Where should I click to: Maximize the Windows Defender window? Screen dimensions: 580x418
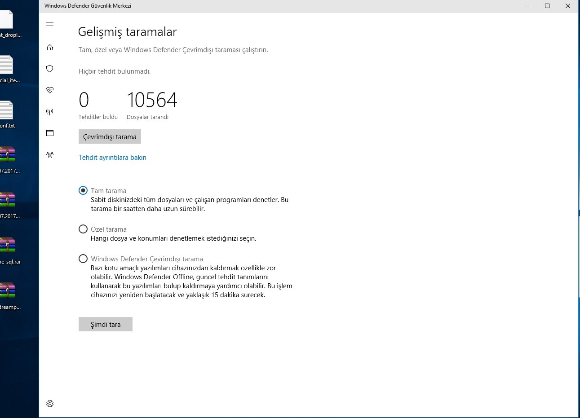click(547, 6)
